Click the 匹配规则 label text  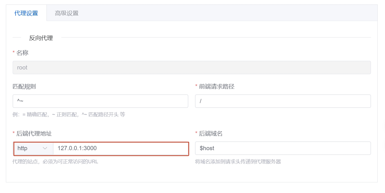coord(24,87)
